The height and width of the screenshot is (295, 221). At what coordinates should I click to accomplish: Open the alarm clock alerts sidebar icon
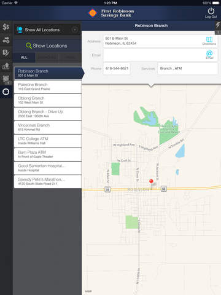(6, 79)
